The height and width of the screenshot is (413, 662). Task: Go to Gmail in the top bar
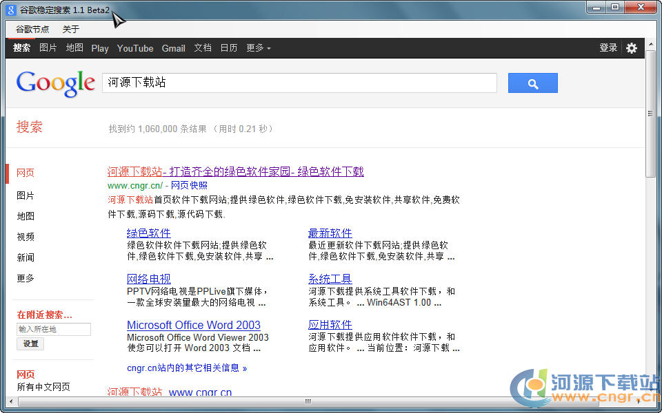(x=173, y=48)
